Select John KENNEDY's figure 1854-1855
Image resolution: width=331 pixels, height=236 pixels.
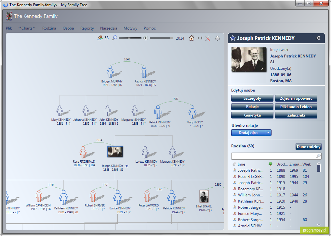coord(108,111)
